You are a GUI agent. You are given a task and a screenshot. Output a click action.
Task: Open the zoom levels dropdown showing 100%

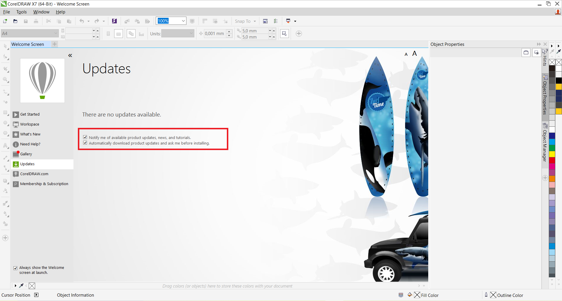click(183, 21)
